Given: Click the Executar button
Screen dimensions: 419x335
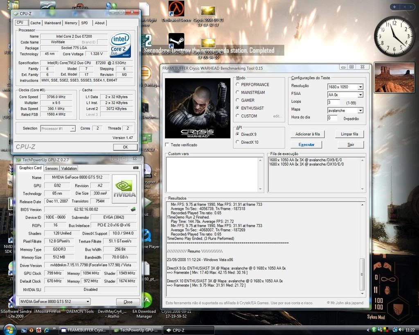Looking at the screenshot, I should click(x=306, y=145).
